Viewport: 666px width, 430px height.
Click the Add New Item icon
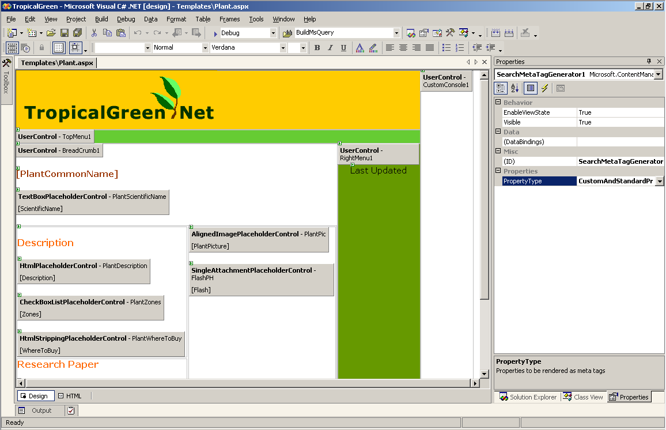coord(32,33)
